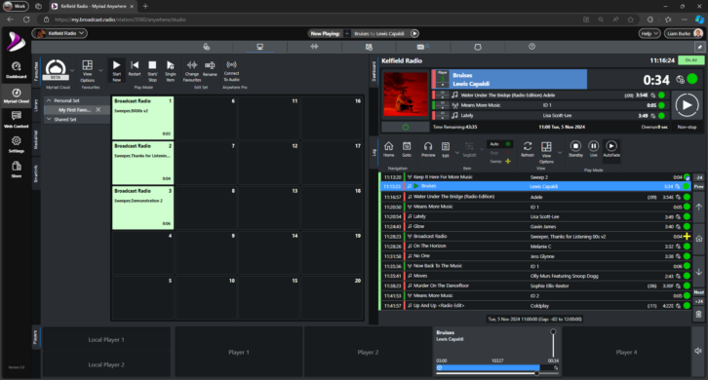Image resolution: width=708 pixels, height=380 pixels.
Task: Select the waveform top tab
Action: tap(314, 47)
